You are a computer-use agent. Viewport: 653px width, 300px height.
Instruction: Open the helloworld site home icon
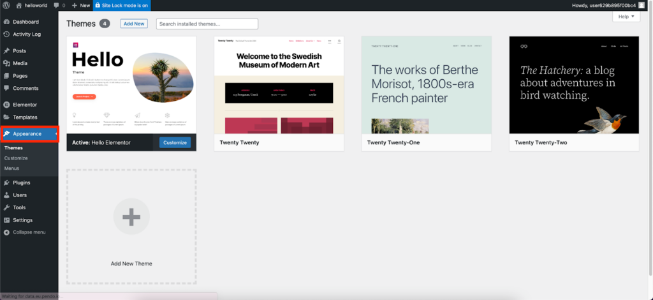18,5
